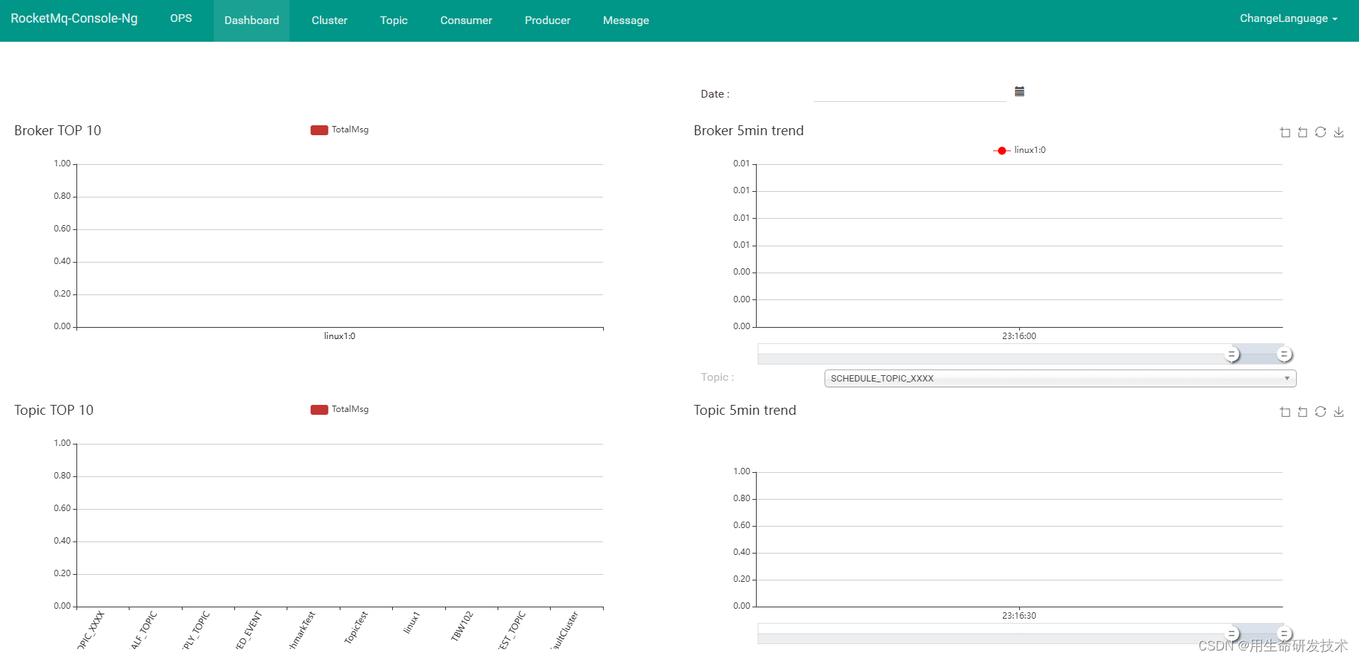This screenshot has width=1359, height=659.
Task: Open the ChangeLanguage dropdown
Action: click(x=1288, y=18)
